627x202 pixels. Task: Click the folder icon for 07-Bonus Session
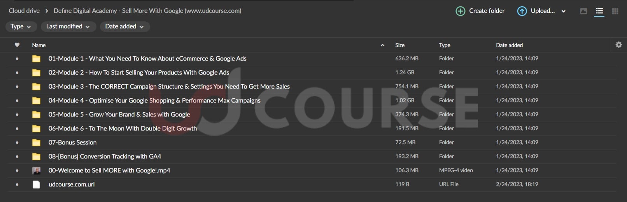(36, 143)
